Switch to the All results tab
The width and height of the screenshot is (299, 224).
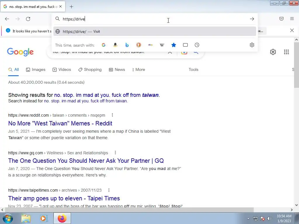click(x=13, y=69)
